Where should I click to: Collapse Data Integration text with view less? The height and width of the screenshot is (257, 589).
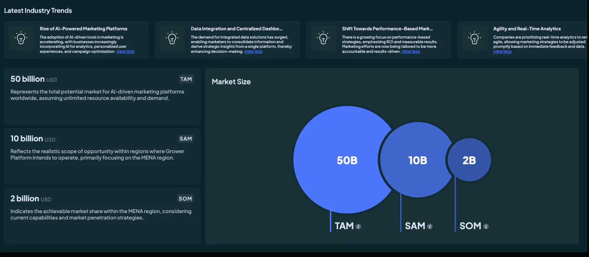(x=253, y=51)
